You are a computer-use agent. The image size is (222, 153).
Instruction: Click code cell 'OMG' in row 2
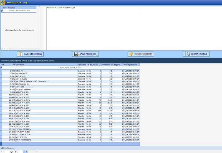pyautogui.click(x=13, y=73)
